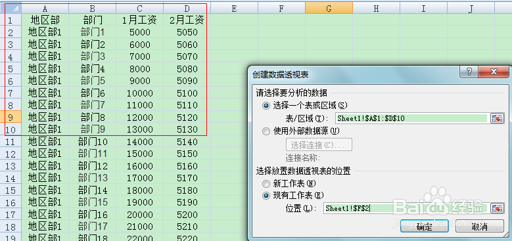Click the 取消 button
Image resolution: width=512 pixels, height=241 pixels.
(x=479, y=226)
